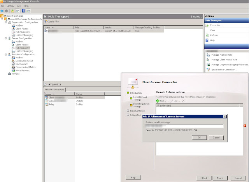This screenshot has width=249, height=182.
Task: Select Mailbox under Recipient Configuration
Action: [x=19, y=58]
